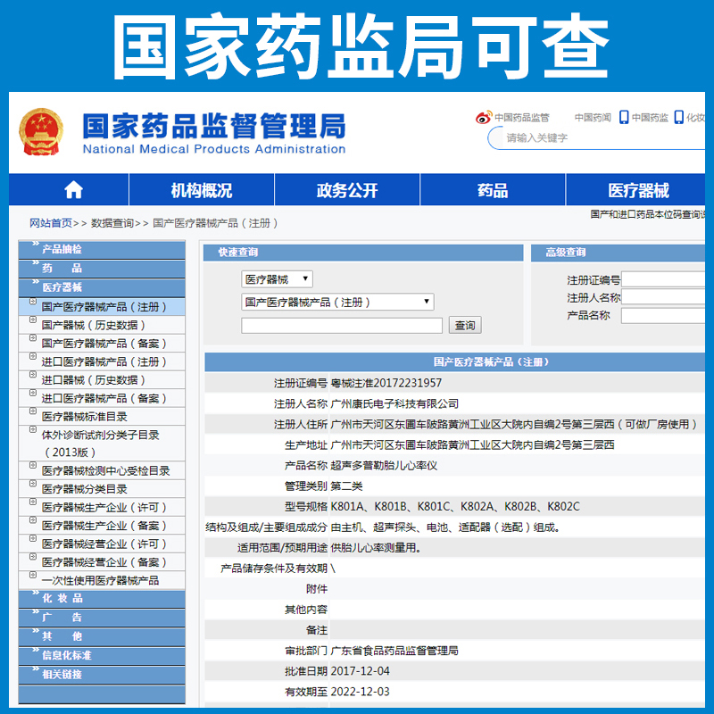
Task: Expand the 信息化标准 sidebar section
Action: click(x=102, y=656)
